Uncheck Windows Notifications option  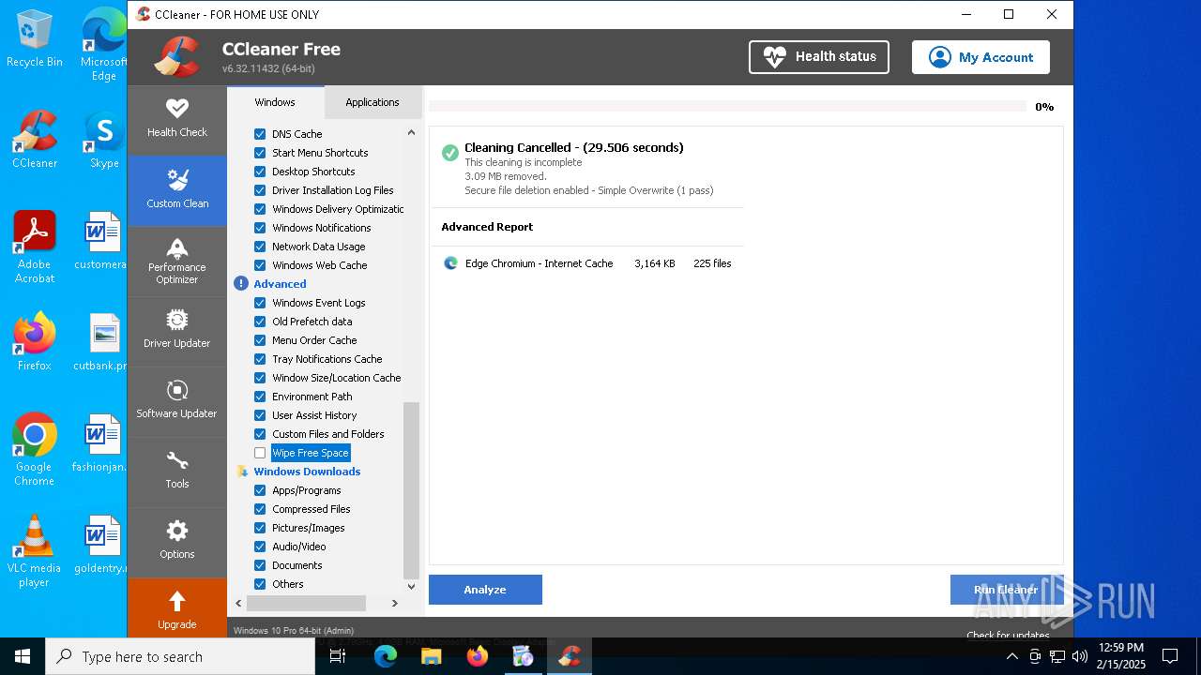click(260, 228)
